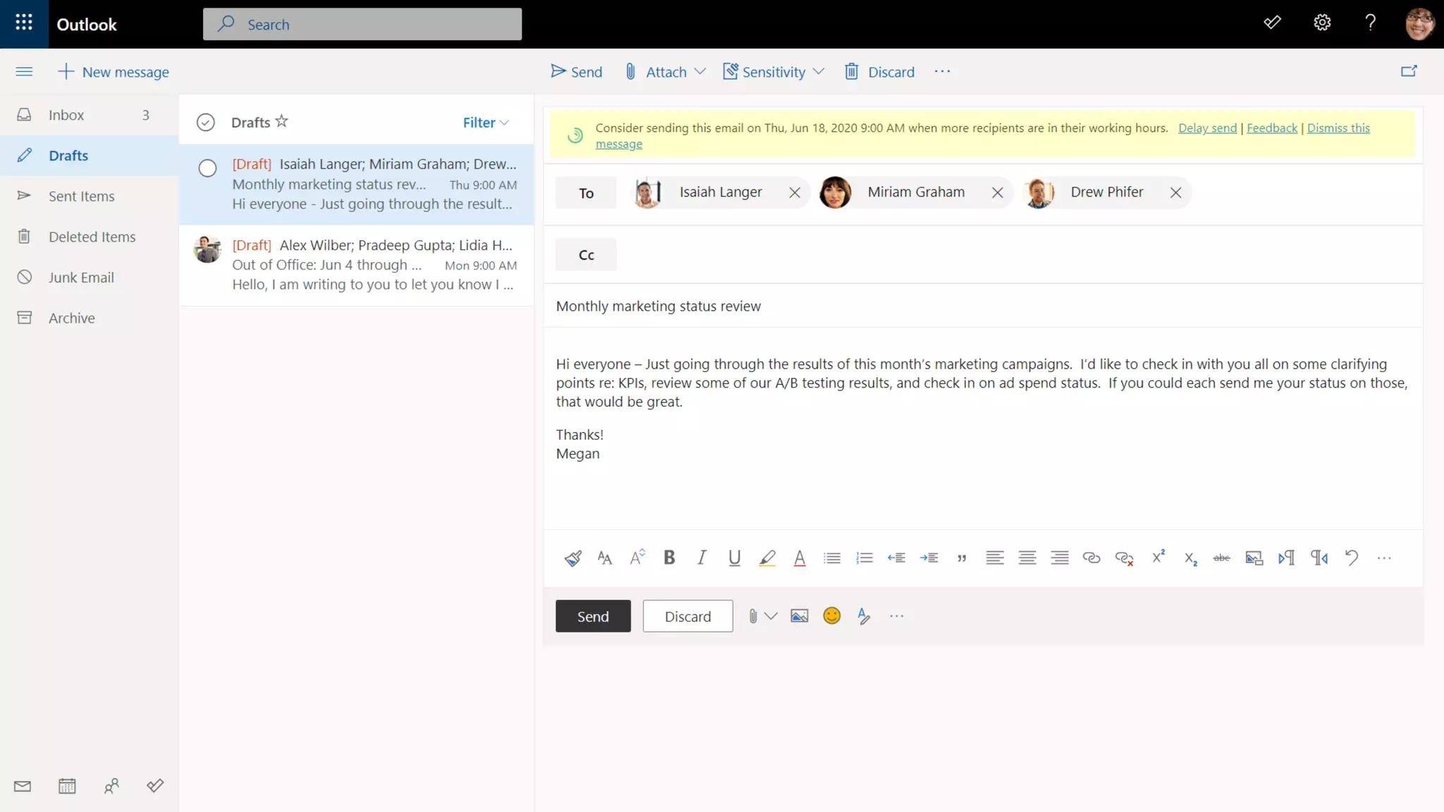
Task: Open the Sent Items folder
Action: [81, 197]
